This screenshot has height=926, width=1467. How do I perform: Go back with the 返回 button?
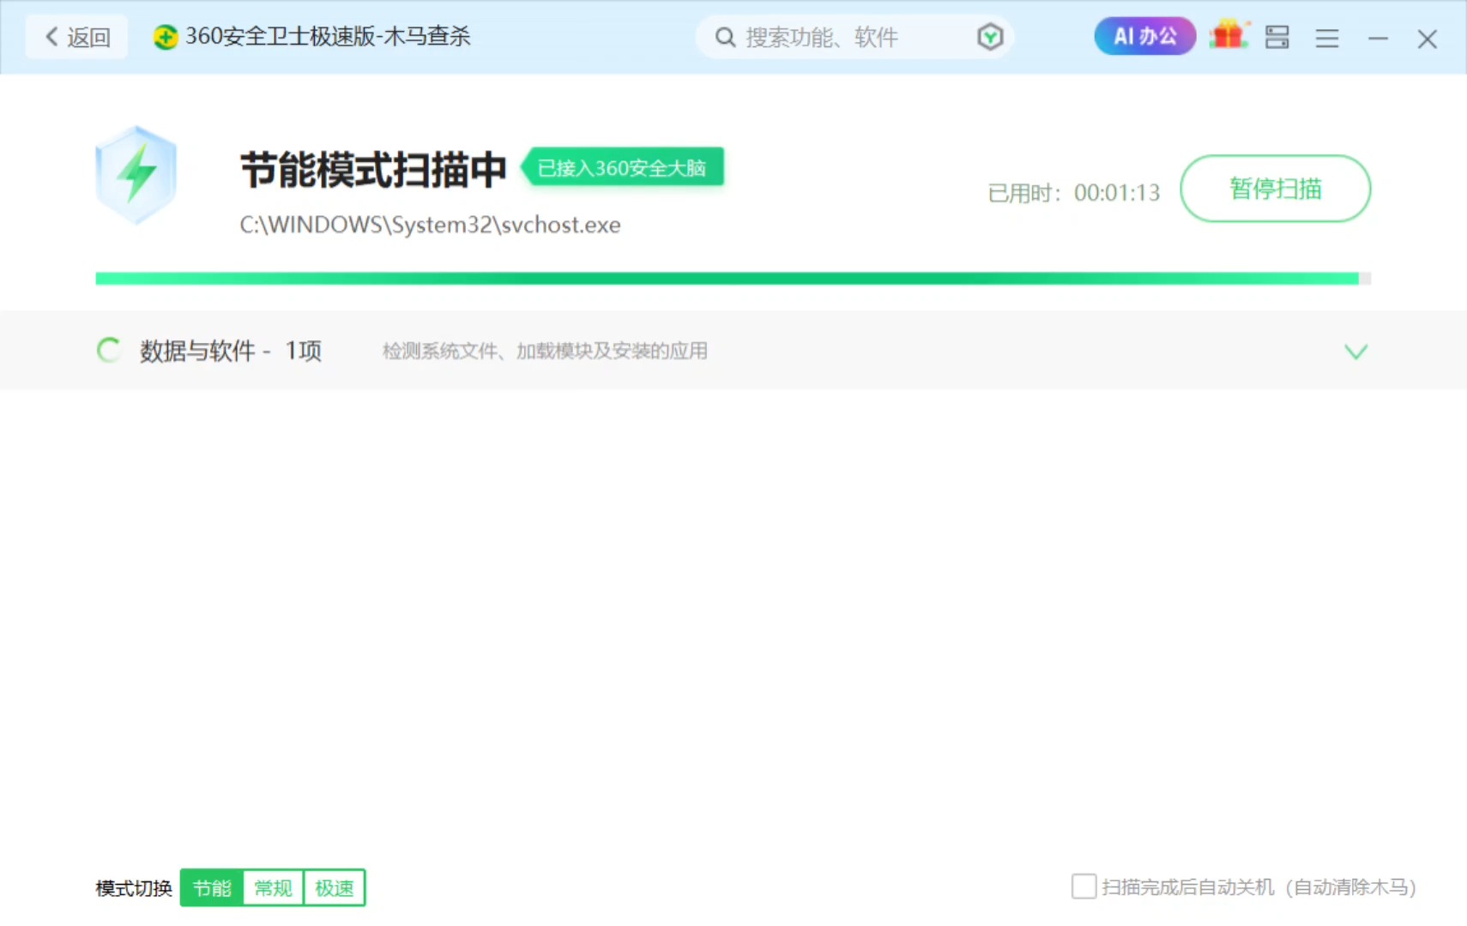[x=76, y=37]
